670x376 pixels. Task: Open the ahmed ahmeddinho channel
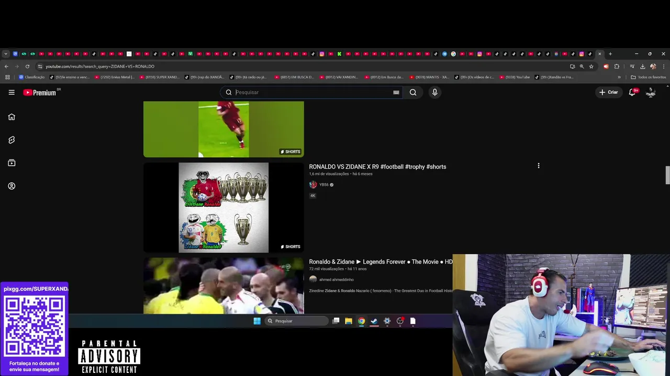[337, 279]
